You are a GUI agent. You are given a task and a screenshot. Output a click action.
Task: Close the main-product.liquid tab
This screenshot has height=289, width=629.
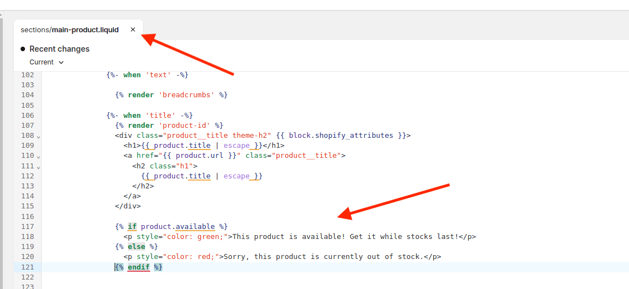point(132,29)
